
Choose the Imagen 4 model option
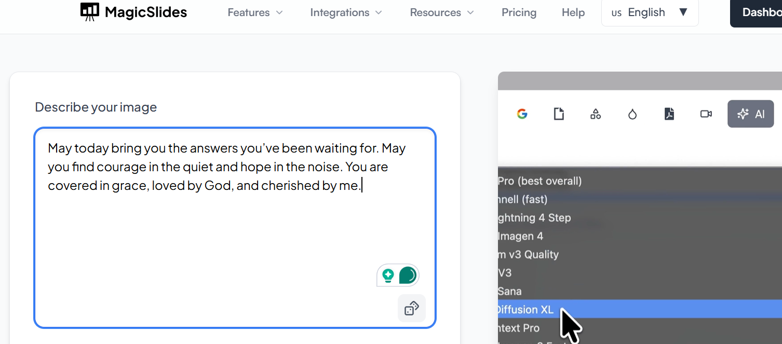coord(521,236)
